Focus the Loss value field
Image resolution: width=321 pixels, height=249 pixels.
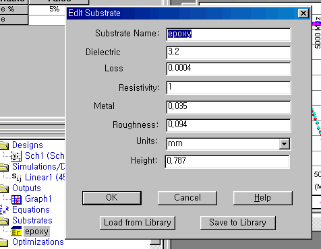tap(229, 69)
